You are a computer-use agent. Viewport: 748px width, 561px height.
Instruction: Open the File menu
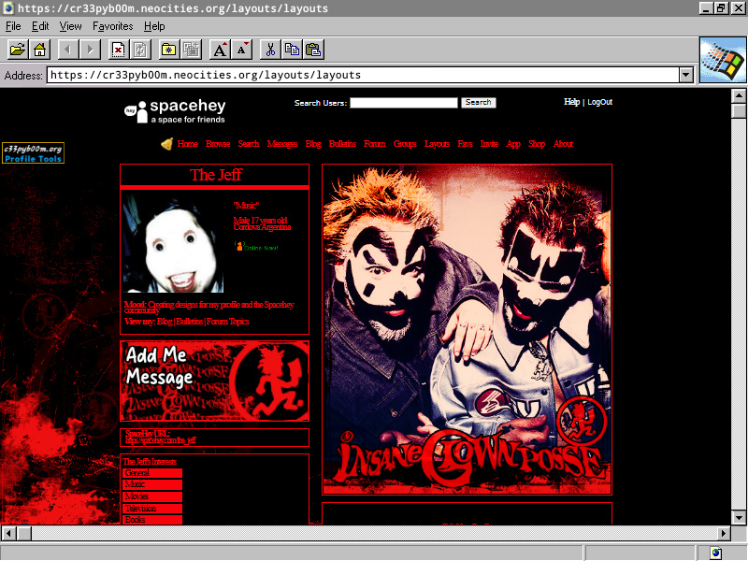click(x=13, y=26)
